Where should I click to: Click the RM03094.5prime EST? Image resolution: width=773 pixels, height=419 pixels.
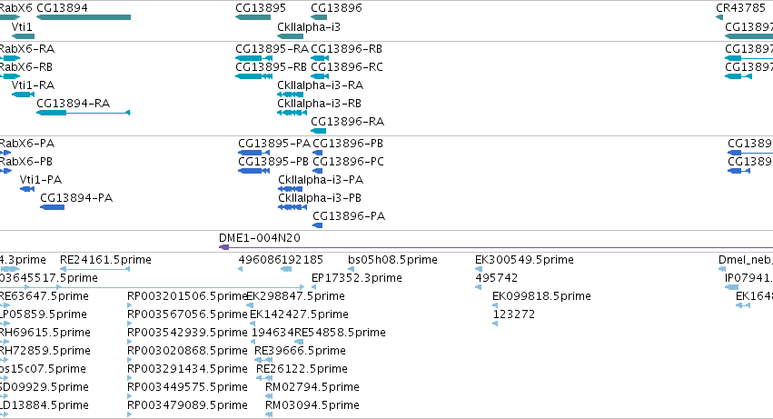(x=269, y=414)
